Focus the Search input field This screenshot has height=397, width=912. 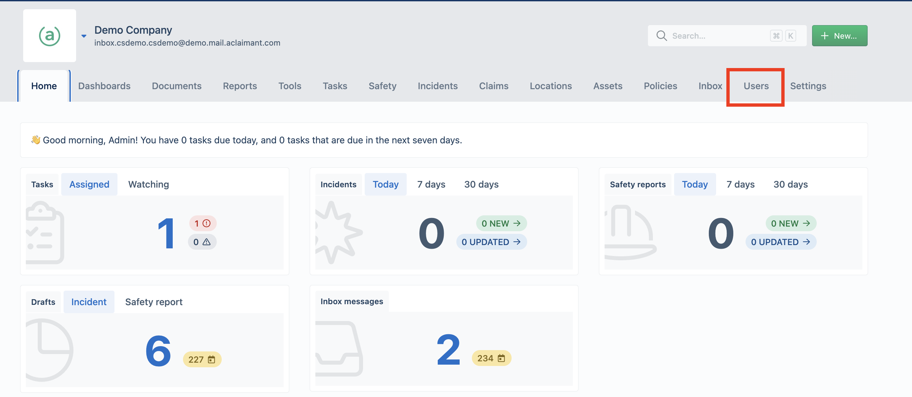(727, 36)
